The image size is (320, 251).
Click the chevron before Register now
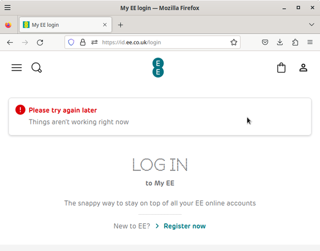(157, 226)
